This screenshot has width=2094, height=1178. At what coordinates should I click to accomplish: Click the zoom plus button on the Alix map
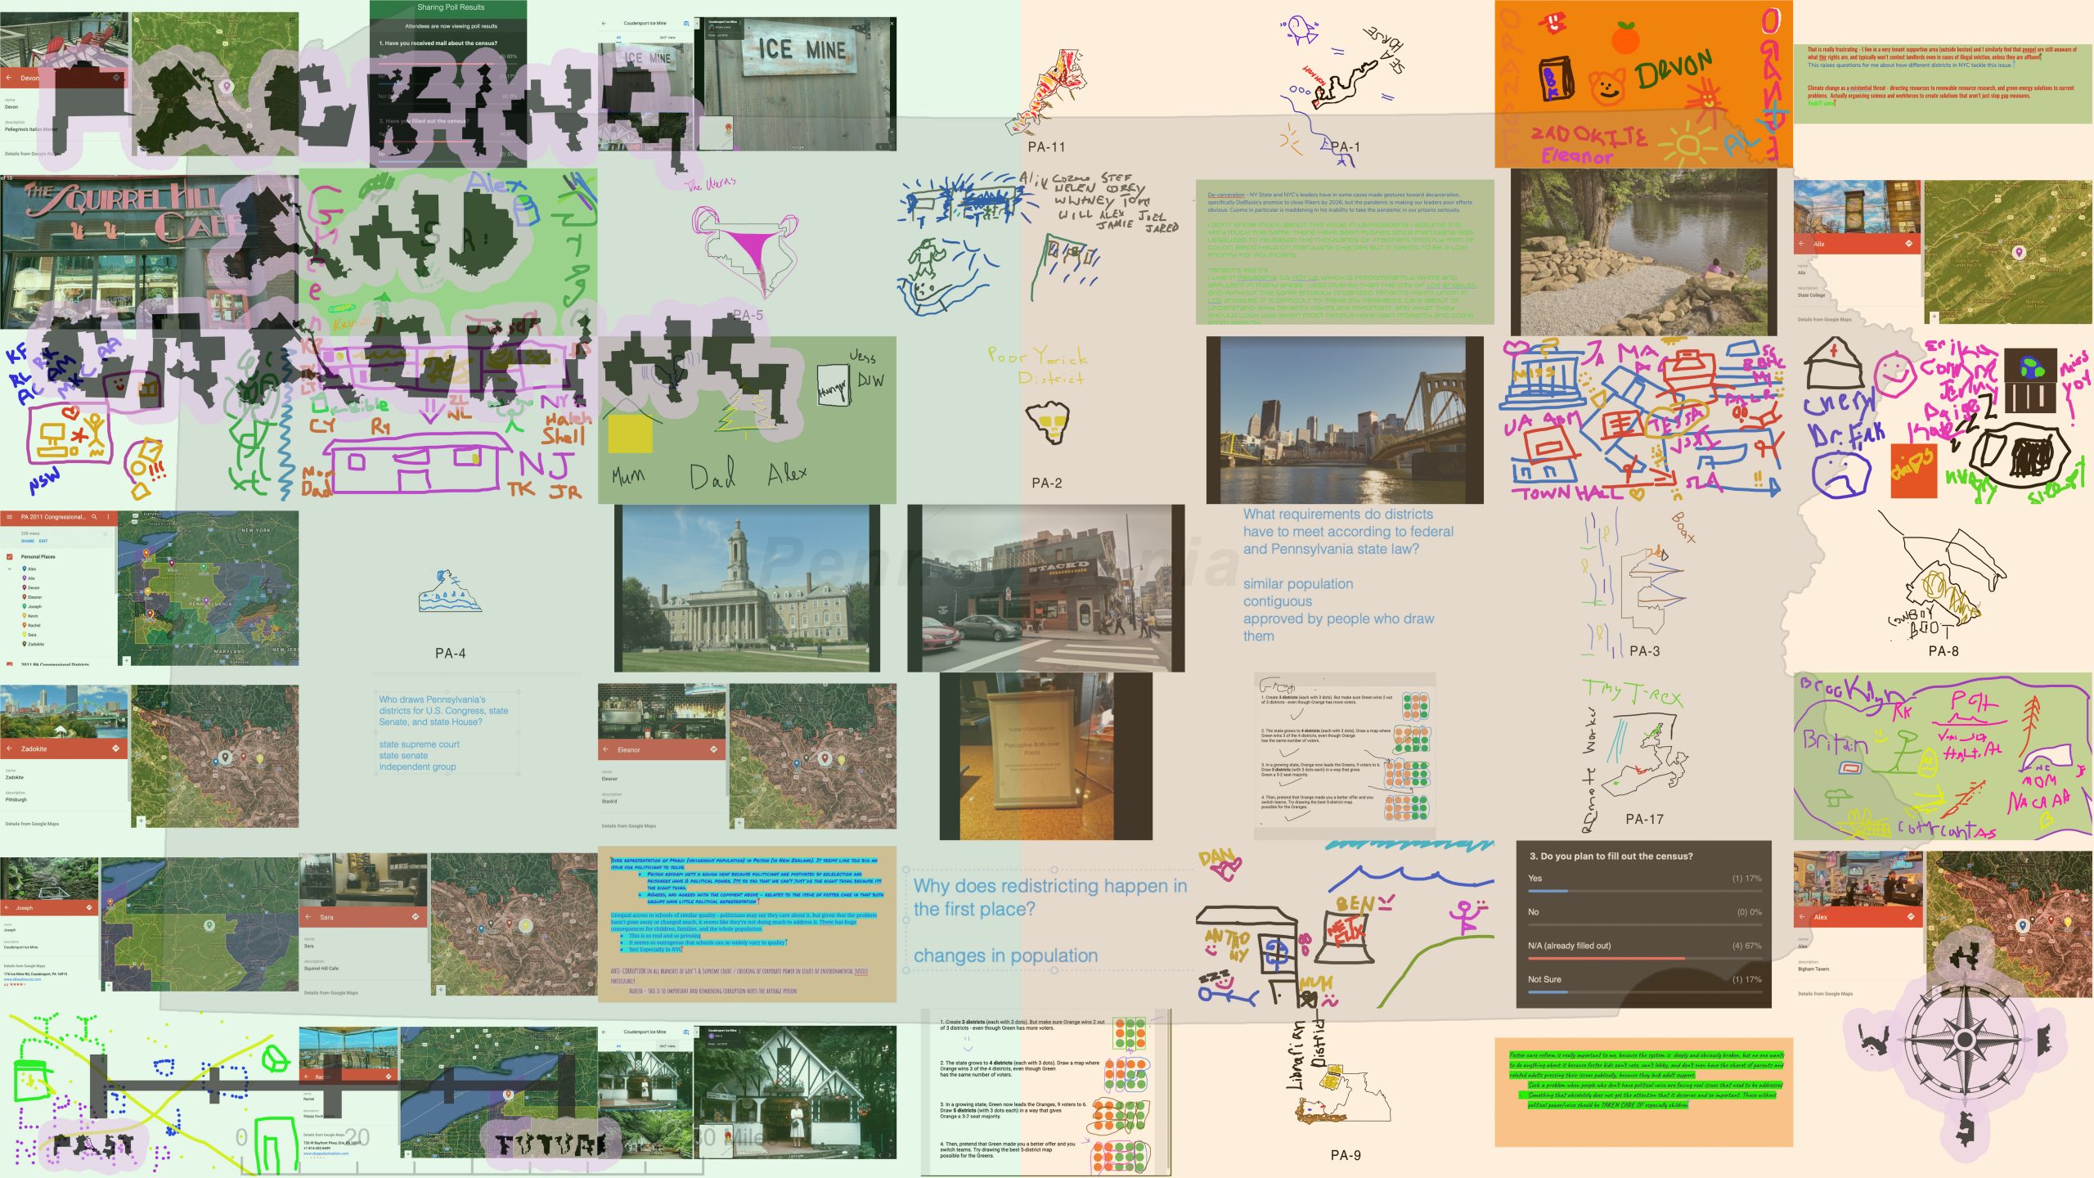tap(1934, 316)
